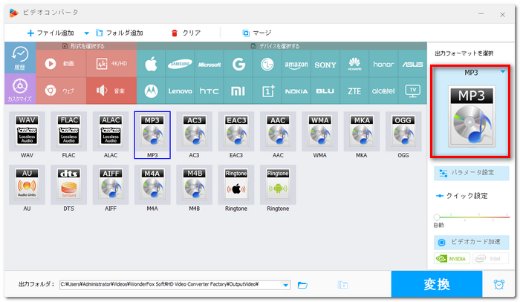Toggle NVIDIA hardware acceleration
Screen dimensions: 520x302
(452, 258)
